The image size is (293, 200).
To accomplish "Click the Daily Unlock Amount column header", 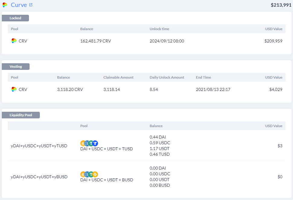I will 167,77.
